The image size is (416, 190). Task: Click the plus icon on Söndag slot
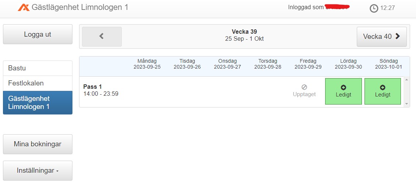[383, 88]
